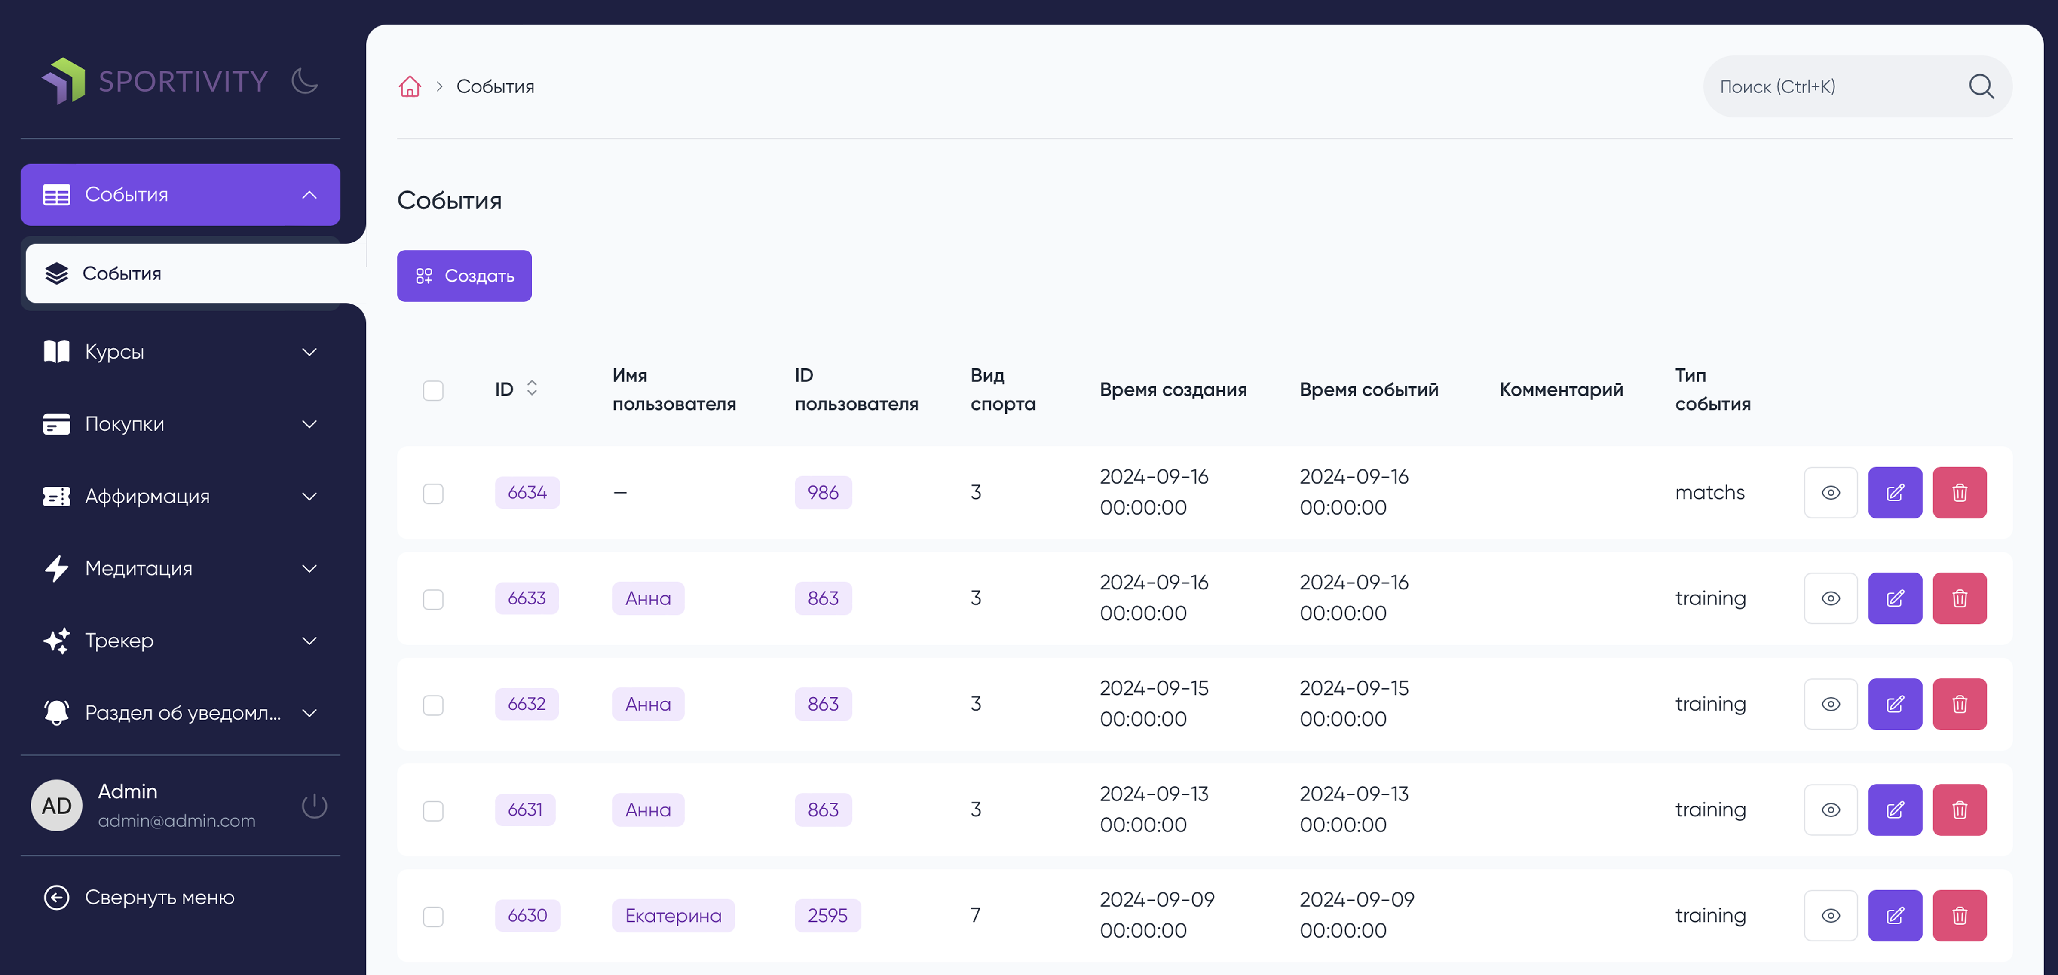Image resolution: width=2058 pixels, height=975 pixels.
Task: Delete event 6632 with trash icon
Action: (x=1960, y=703)
